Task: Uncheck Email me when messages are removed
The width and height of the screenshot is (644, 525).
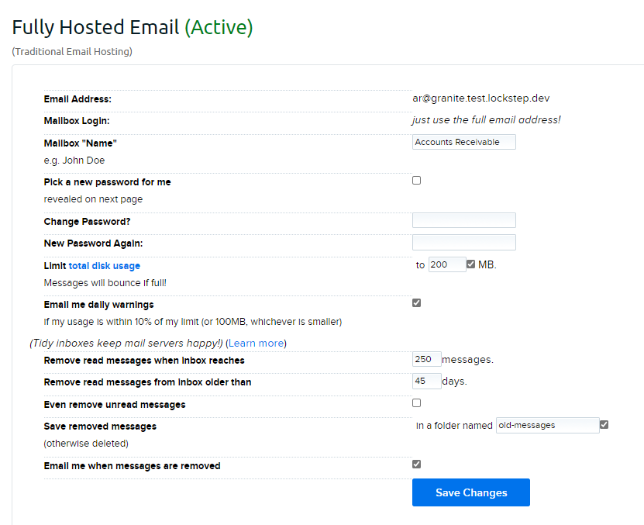Action: (x=417, y=465)
